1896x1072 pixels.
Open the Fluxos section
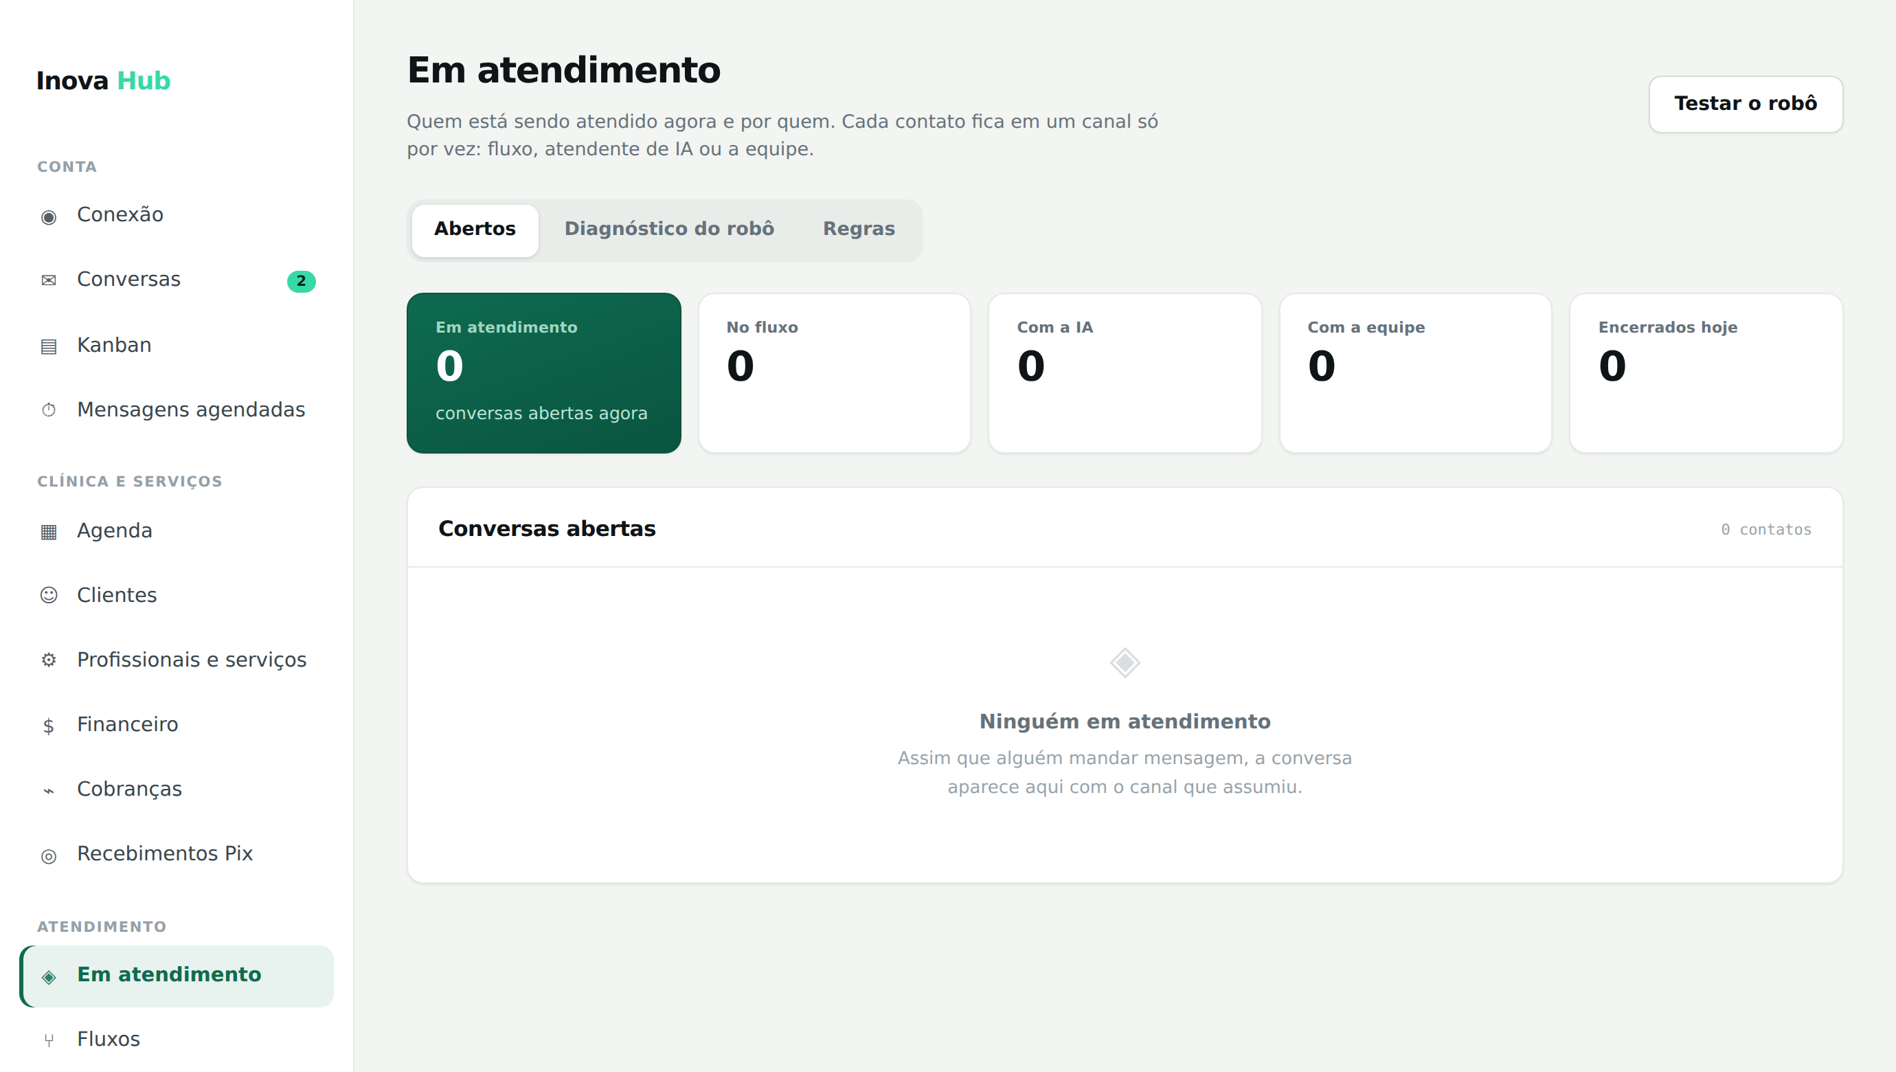[x=177, y=1040]
